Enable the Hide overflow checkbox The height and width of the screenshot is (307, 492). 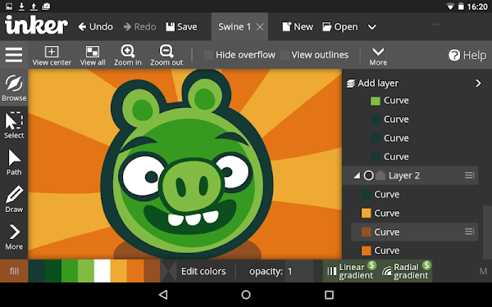pyautogui.click(x=208, y=55)
